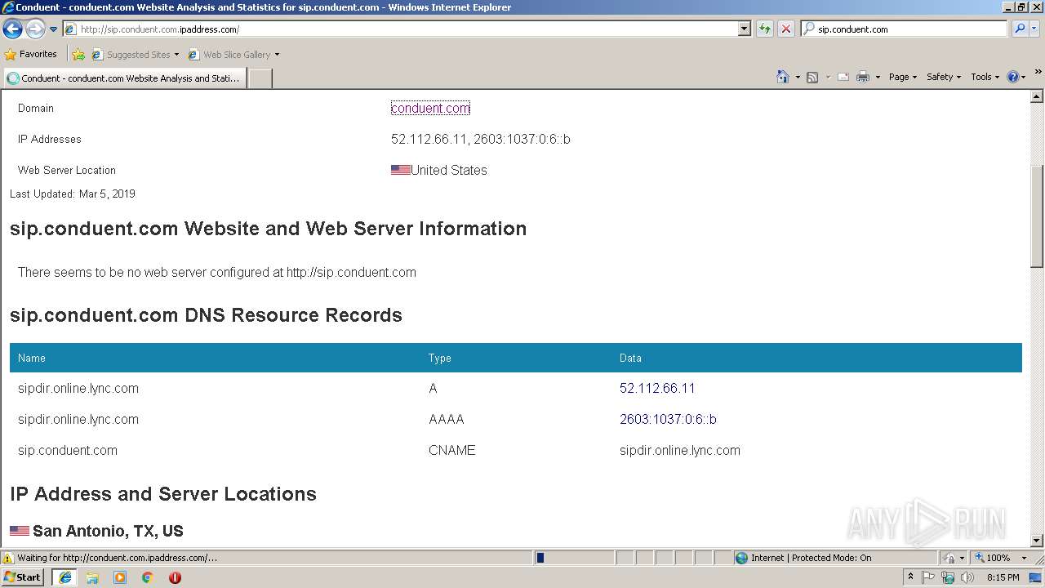Open the Page menu
This screenshot has width=1045, height=588.
coord(902,77)
